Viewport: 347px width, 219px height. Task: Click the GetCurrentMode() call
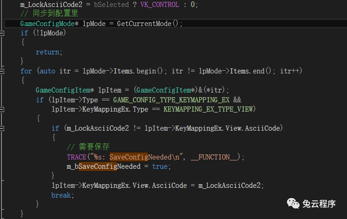(x=147, y=23)
